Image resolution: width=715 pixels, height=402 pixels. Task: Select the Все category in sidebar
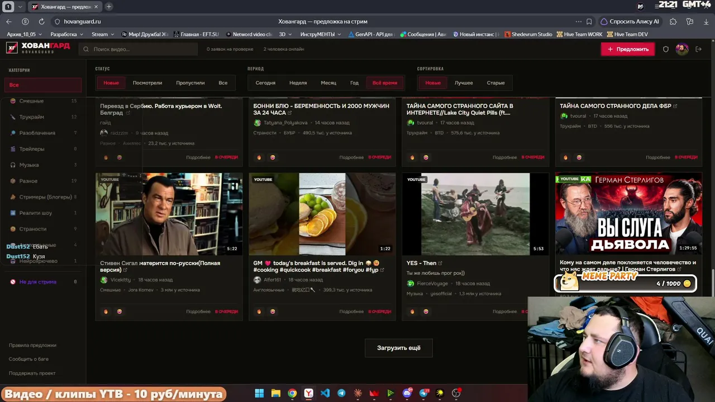[x=43, y=85]
